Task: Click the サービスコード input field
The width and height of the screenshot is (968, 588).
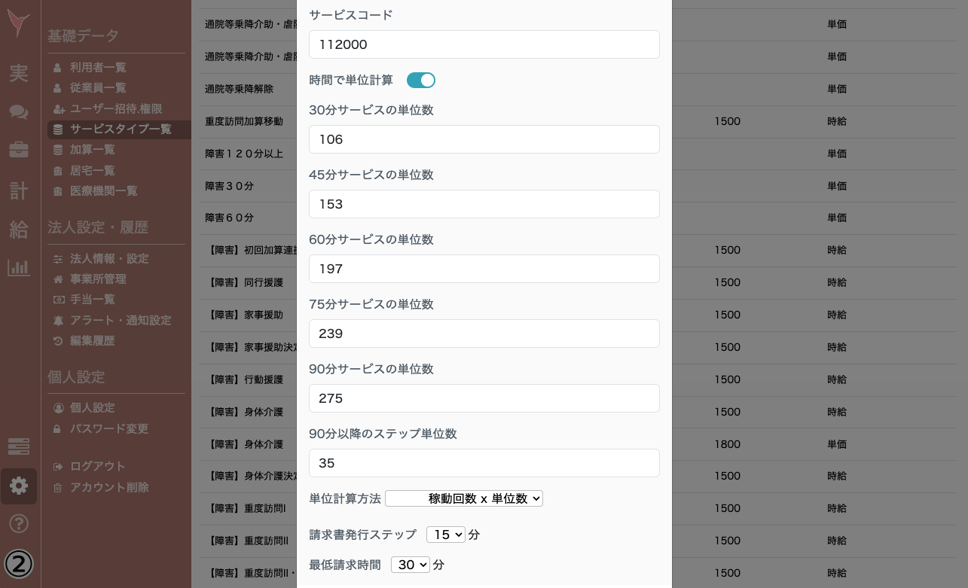Action: (484, 44)
